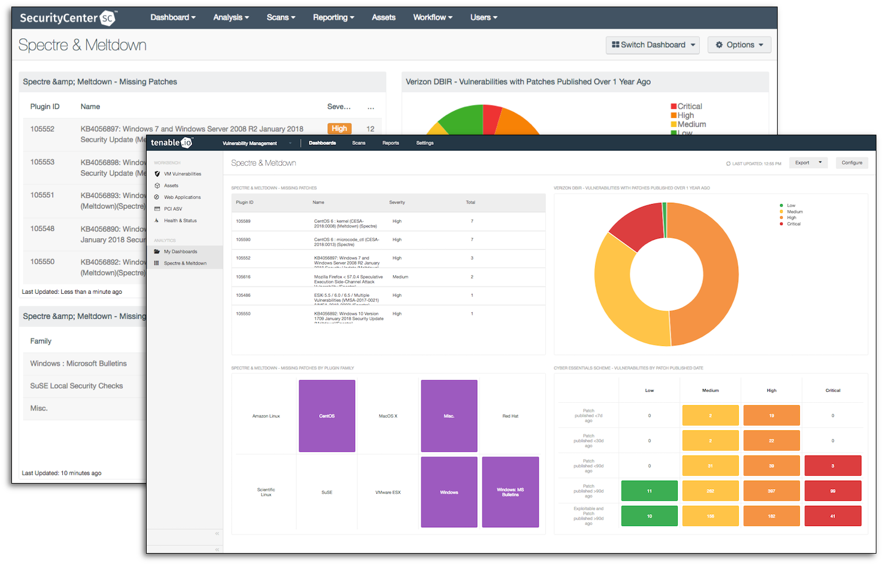The image size is (883, 565).
Task: Toggle the Medium legend item in donut chart
Action: [791, 212]
